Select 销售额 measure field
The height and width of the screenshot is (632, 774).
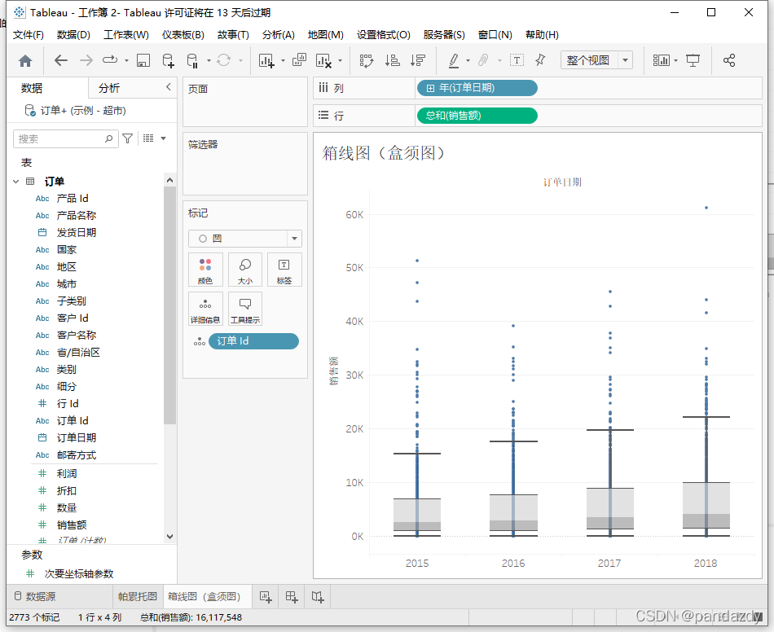(72, 525)
